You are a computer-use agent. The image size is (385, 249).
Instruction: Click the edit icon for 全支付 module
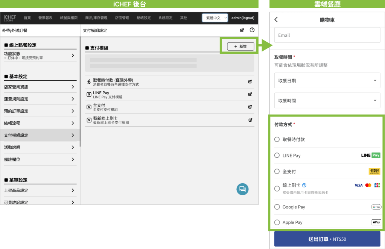250,107
